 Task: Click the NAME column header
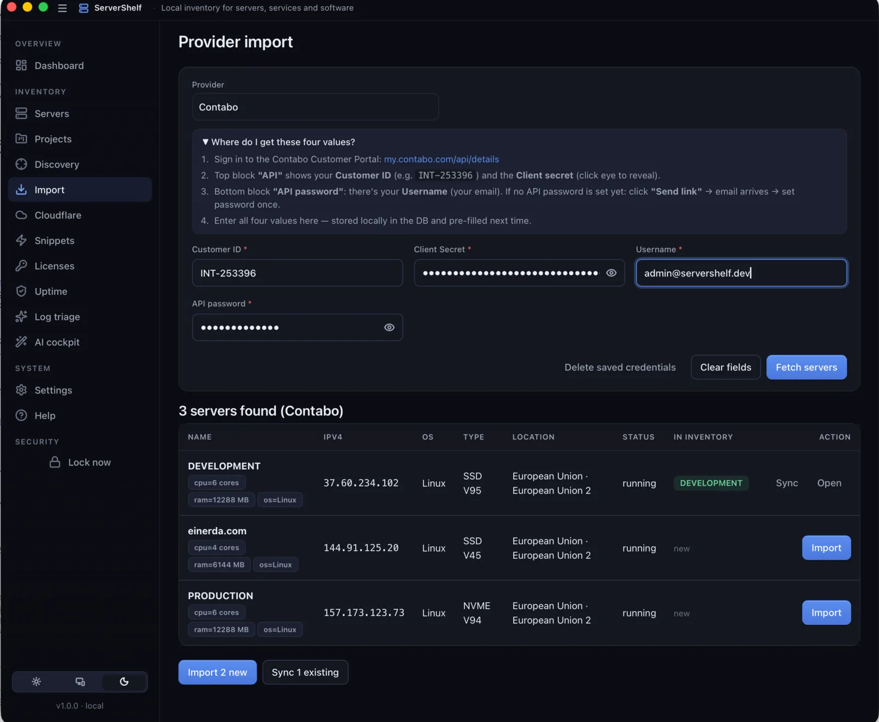pyautogui.click(x=199, y=437)
